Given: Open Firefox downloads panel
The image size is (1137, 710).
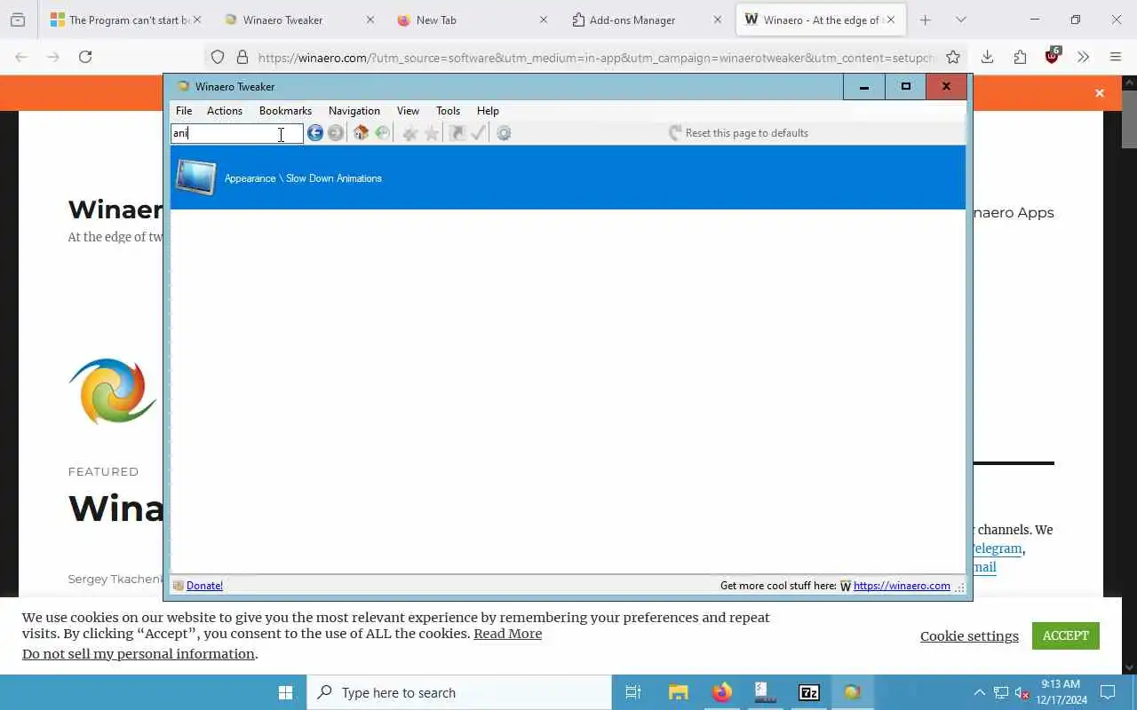Looking at the screenshot, I should [x=987, y=57].
